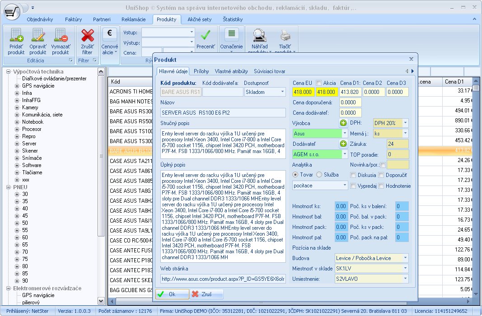Enable the Hodnotenie checkbox
Screen dimensions: 482x316
point(381,186)
